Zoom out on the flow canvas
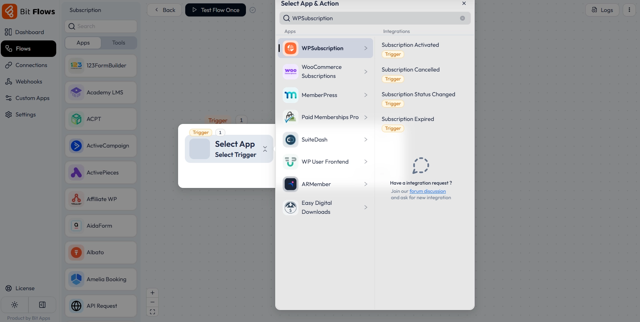The height and width of the screenshot is (322, 640). [x=153, y=302]
